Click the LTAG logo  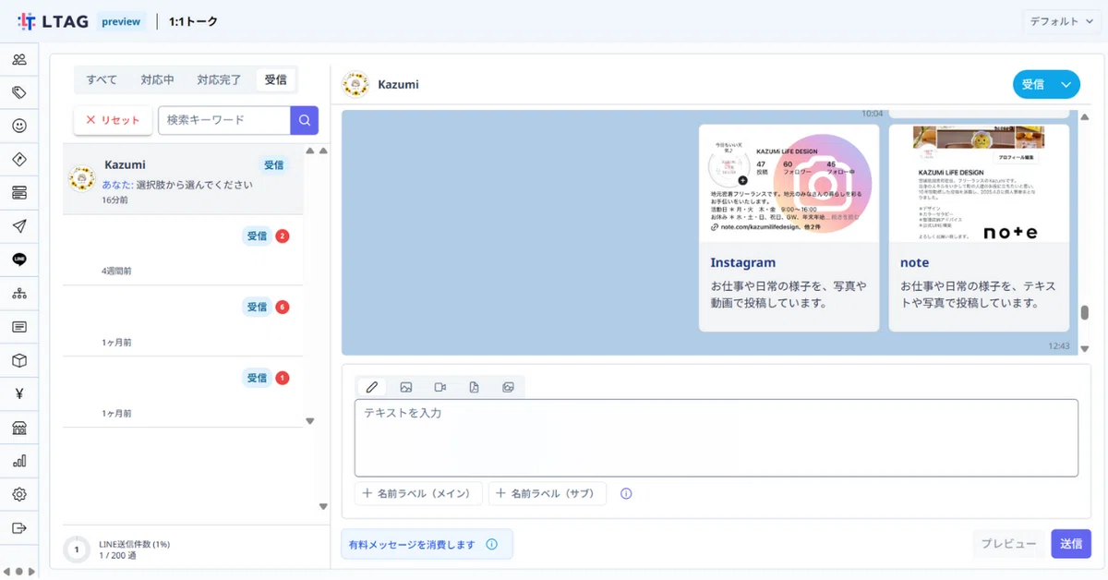tap(54, 21)
